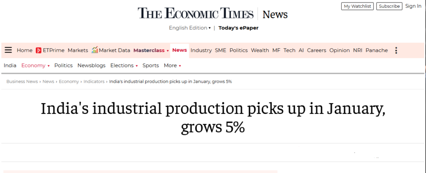This screenshot has height=173, width=426.
Task: Expand the Masterclass dropdown arrow
Action: tap(168, 51)
